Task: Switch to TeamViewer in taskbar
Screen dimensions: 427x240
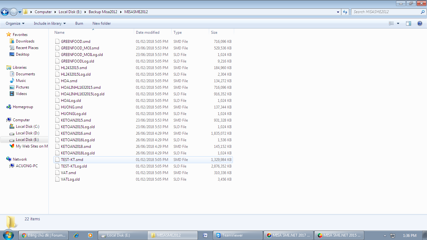Action: click(238, 235)
